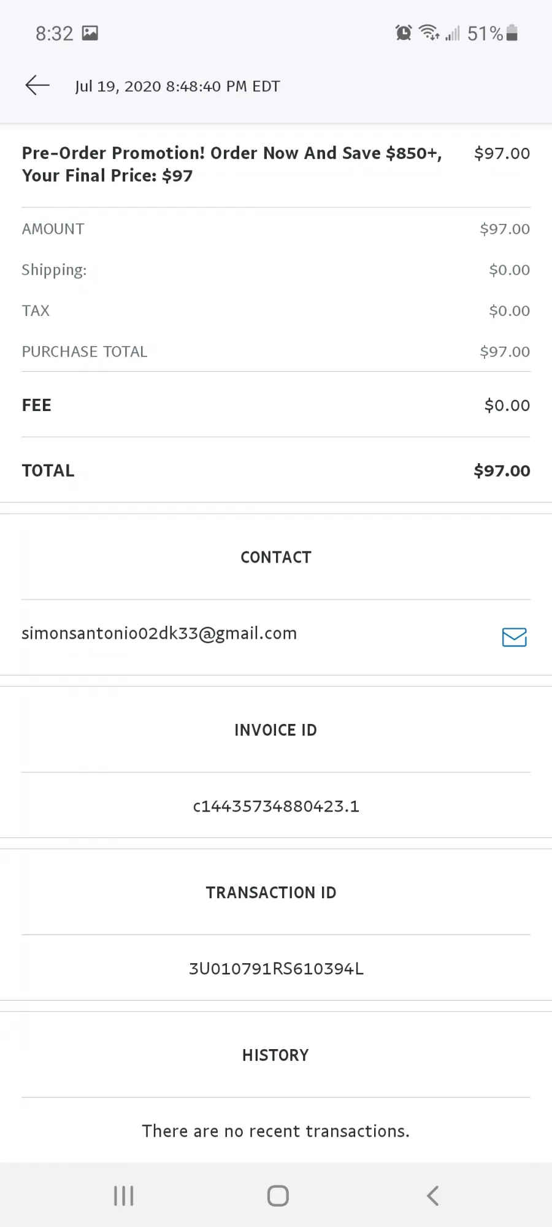Viewport: 552px width, 1227px height.
Task: Tap the Android home button
Action: click(278, 1196)
